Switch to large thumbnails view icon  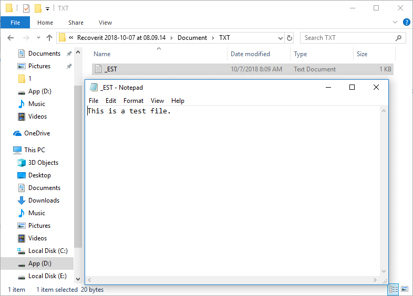point(404,289)
